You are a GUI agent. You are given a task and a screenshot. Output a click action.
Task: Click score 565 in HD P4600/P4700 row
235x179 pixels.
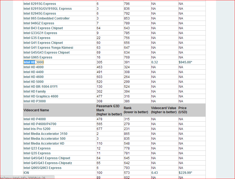pyautogui.click(x=100, y=124)
